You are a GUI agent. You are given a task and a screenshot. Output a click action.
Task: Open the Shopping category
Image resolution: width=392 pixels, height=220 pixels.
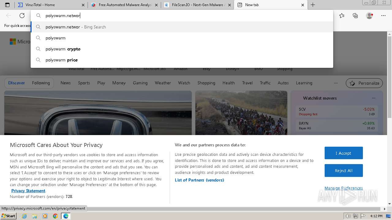(x=206, y=83)
